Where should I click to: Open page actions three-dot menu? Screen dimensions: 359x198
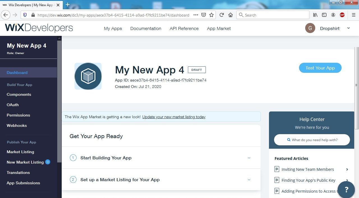[196, 15]
